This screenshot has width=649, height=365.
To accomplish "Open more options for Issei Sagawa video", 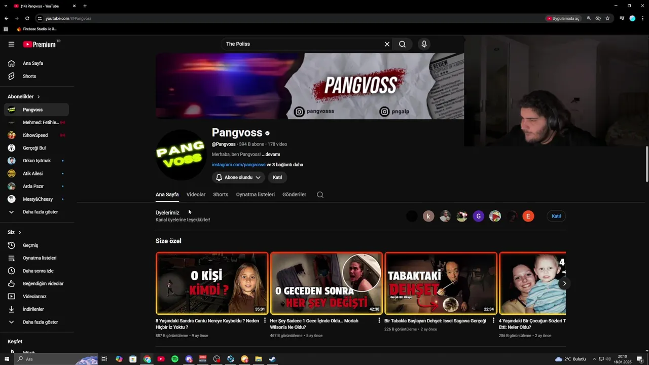I will [x=493, y=320].
